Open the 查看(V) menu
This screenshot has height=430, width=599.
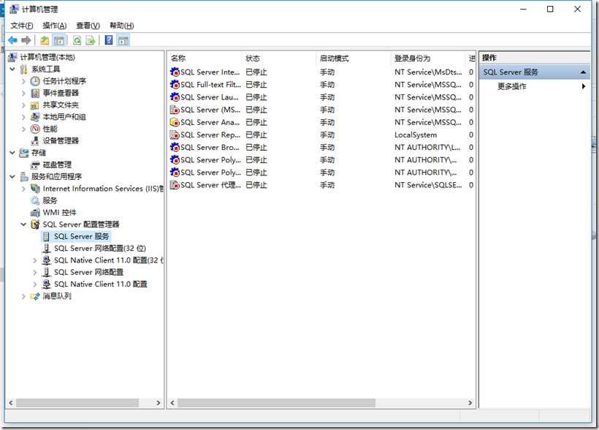[x=88, y=26]
